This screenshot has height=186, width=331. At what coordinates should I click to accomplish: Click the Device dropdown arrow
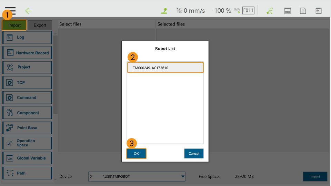(183, 176)
